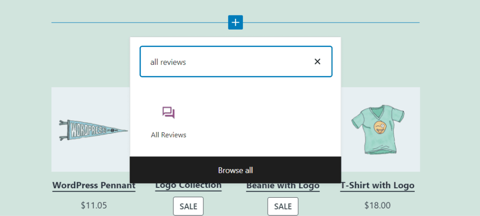The image size is (480, 216).
Task: Insert block via the All Reviews label
Action: 168,135
